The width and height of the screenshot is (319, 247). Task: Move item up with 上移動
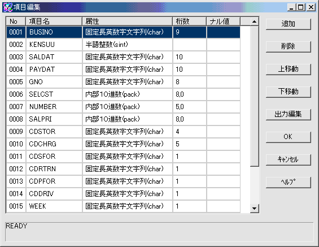coord(289,69)
